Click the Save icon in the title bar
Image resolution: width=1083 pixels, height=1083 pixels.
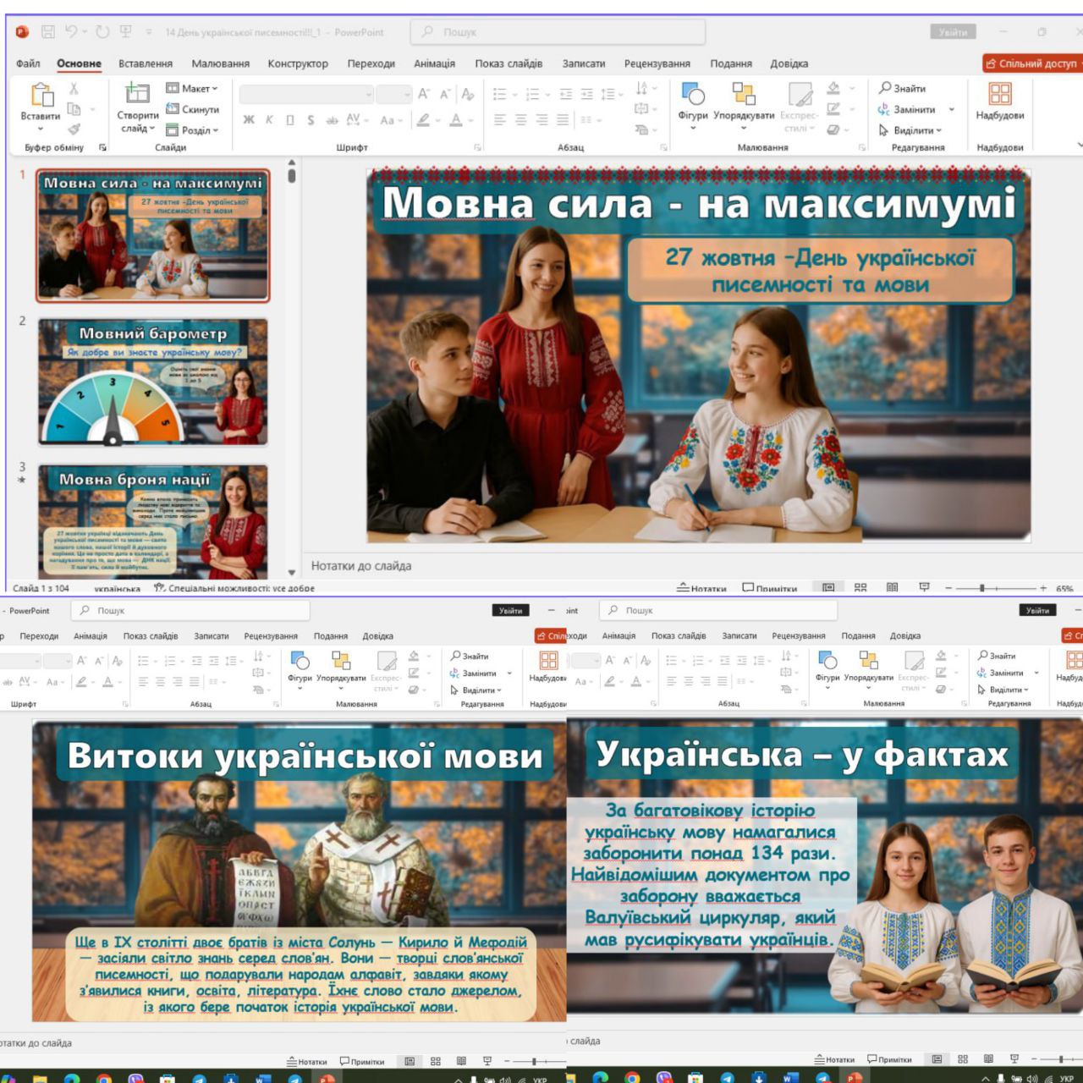pos(48,32)
